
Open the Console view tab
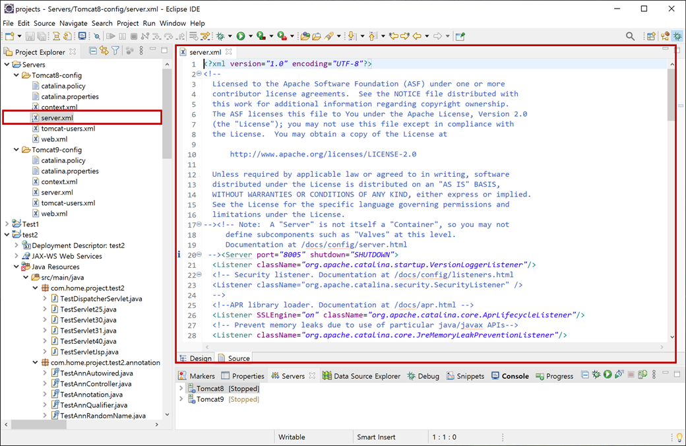(x=510, y=376)
